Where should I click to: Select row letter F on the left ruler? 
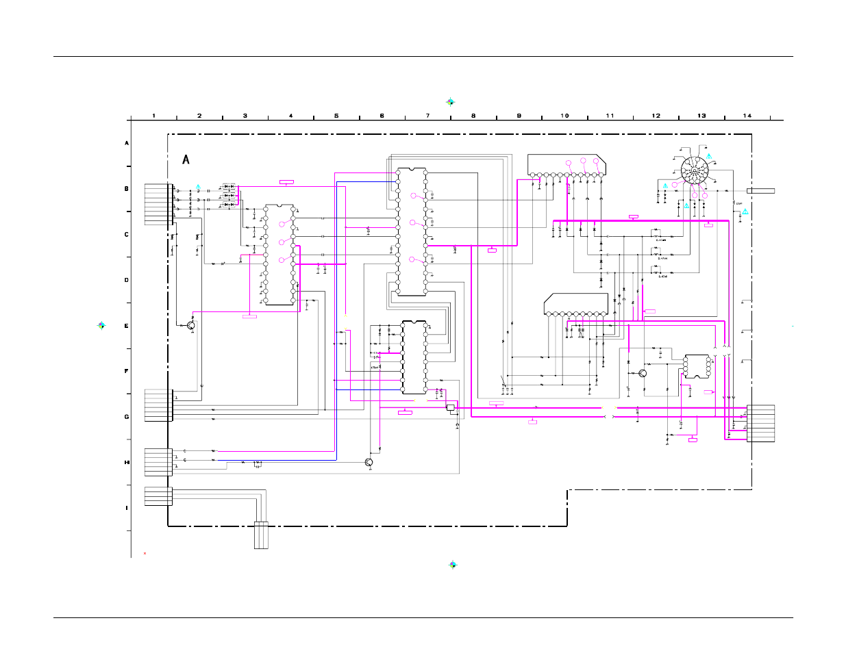click(126, 371)
